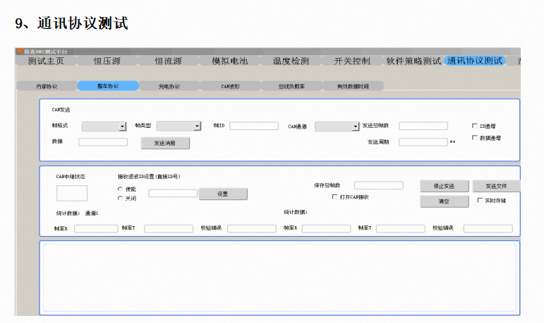The width and height of the screenshot is (544, 323).
Task: Switch to the 恒压源 tab
Action: pos(107,61)
